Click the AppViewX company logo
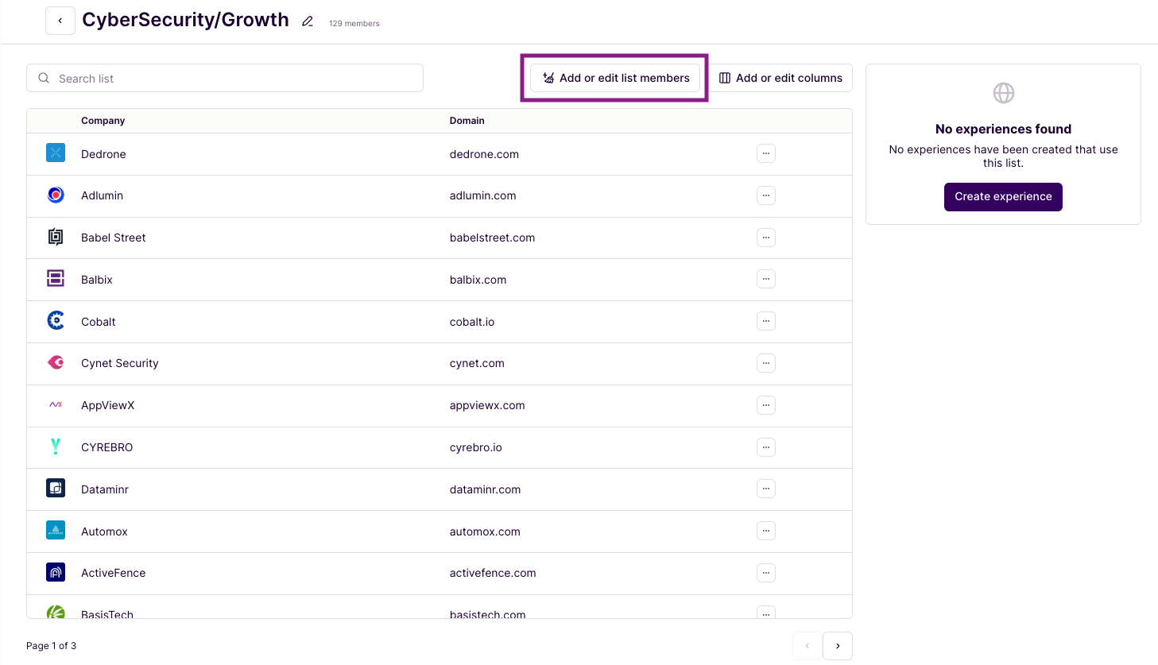Image resolution: width=1158 pixels, height=665 pixels. [x=56, y=404]
